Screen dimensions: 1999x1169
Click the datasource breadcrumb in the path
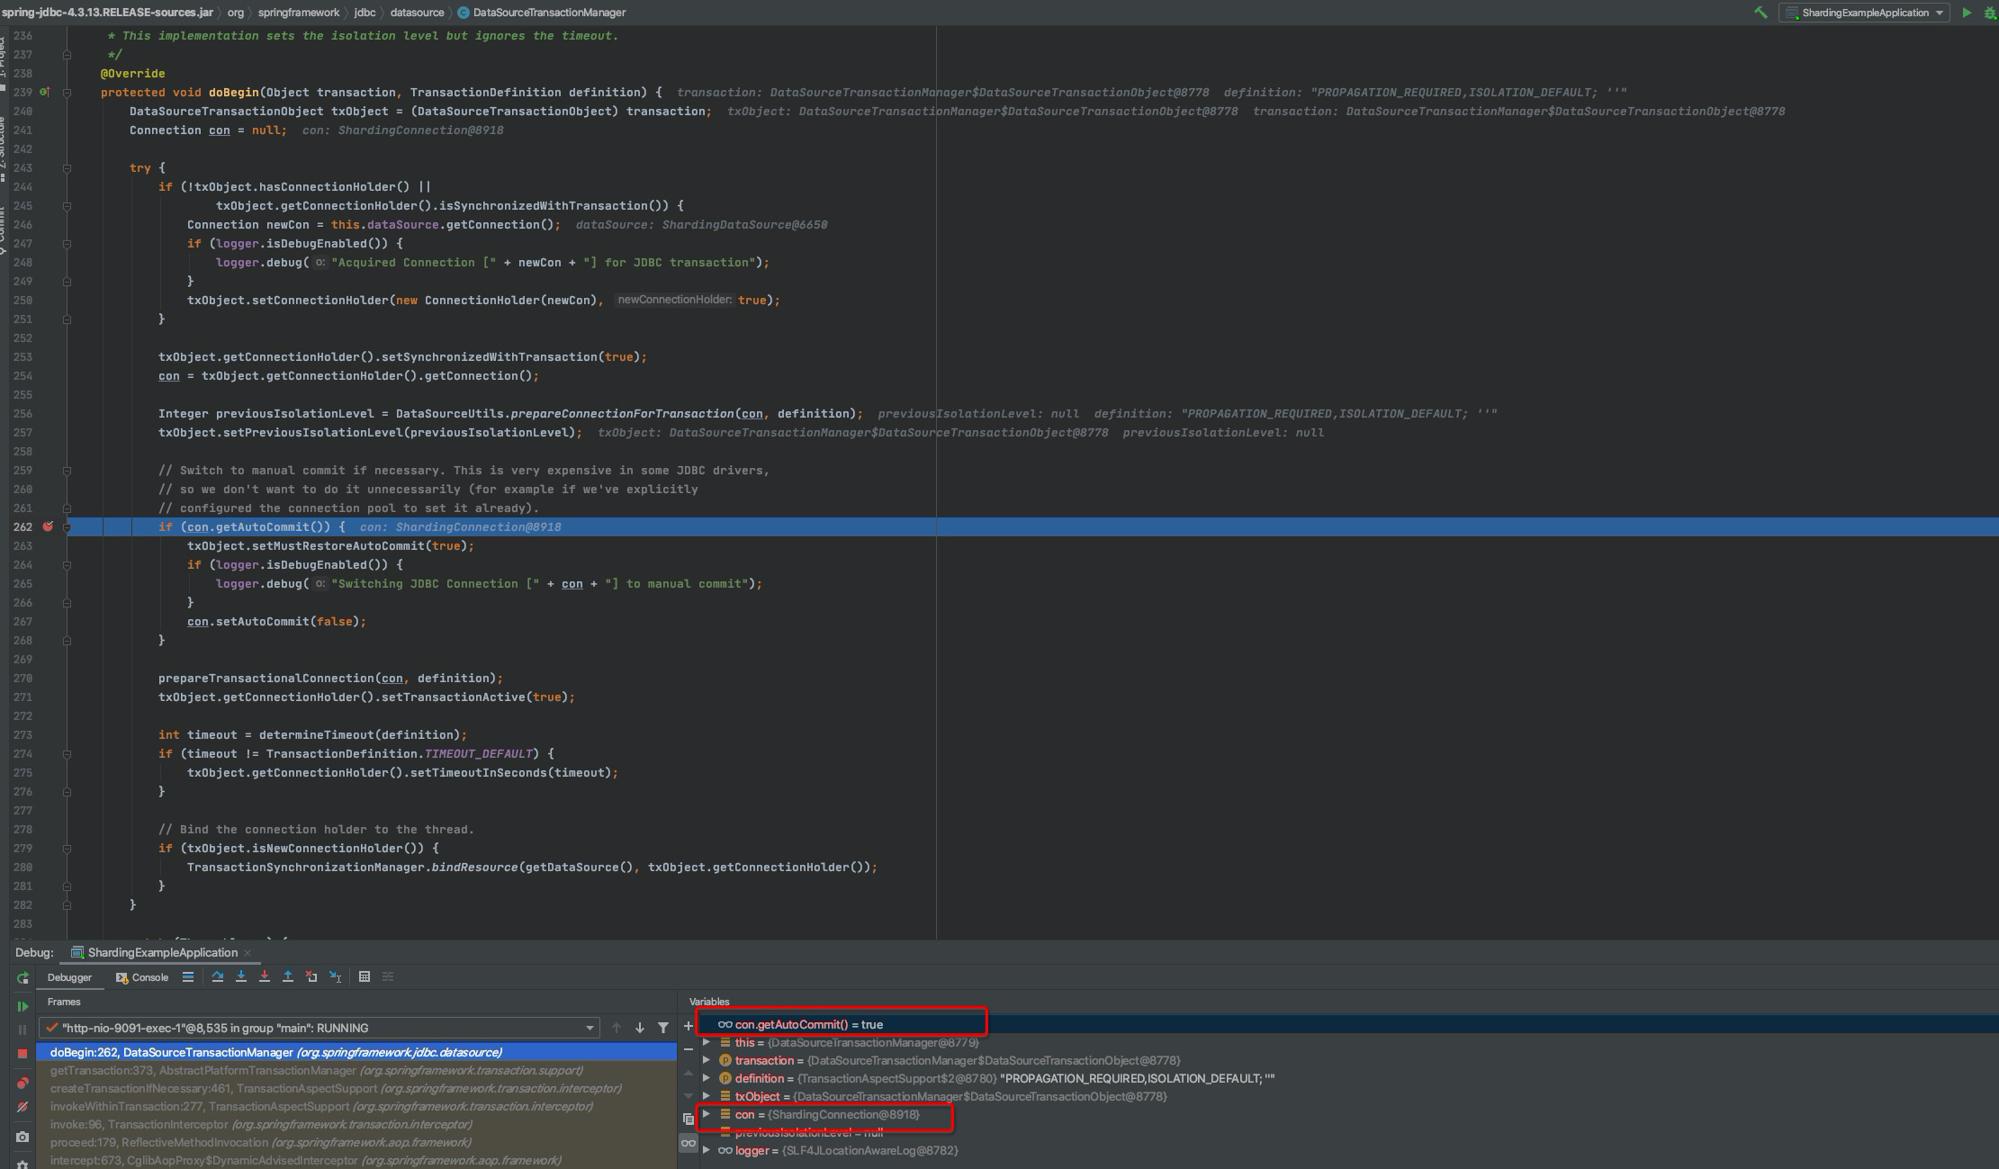(417, 13)
